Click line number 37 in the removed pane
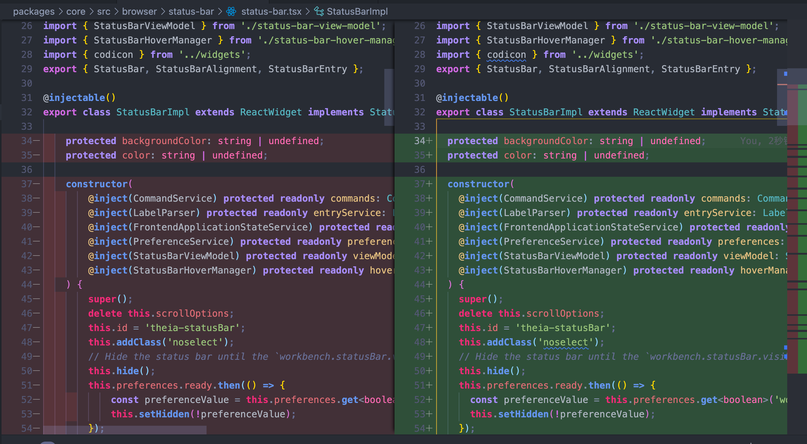Viewport: 807px width, 444px height. pos(27,184)
